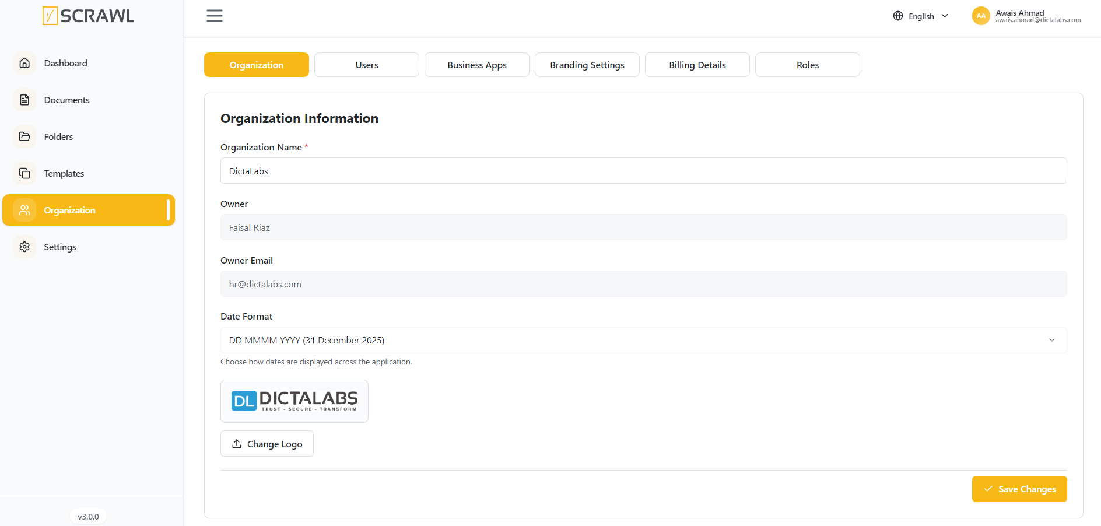This screenshot has height=526, width=1101.
Task: Click the AA user avatar
Action: click(x=981, y=16)
